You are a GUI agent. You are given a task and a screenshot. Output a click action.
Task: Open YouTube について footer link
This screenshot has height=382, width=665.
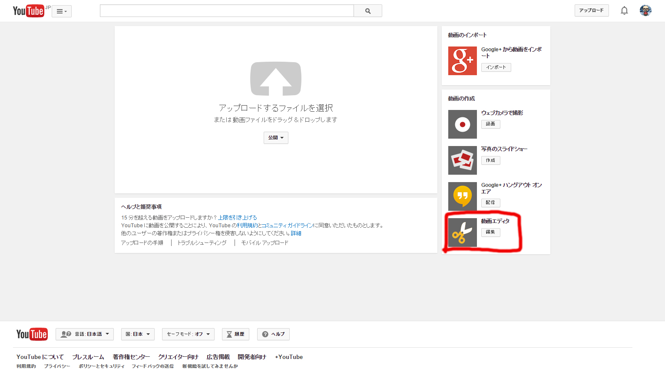click(x=40, y=357)
